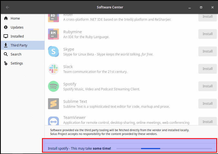The width and height of the screenshot is (218, 154).
Task: Click the Spotify title text
Action: point(70,84)
